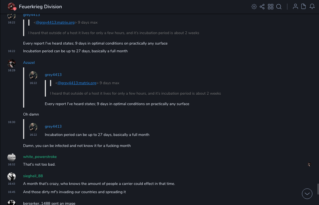Viewport: 319px width, 205px height.
Task: Click the notifications bell icon
Action: 312,7
